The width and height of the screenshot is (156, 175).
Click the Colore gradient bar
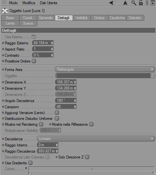coord(91,168)
